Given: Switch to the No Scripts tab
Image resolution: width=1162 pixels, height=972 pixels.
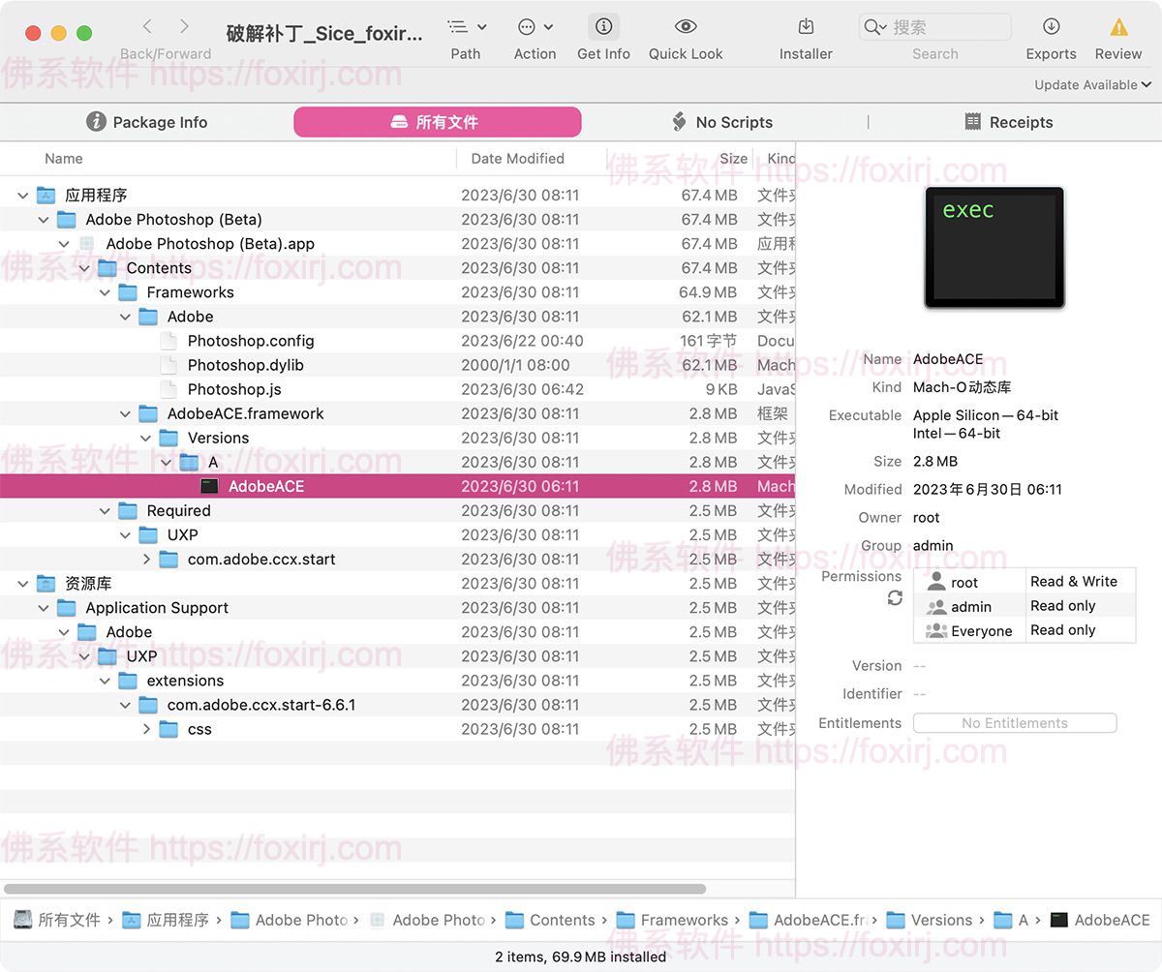Looking at the screenshot, I should [721, 122].
